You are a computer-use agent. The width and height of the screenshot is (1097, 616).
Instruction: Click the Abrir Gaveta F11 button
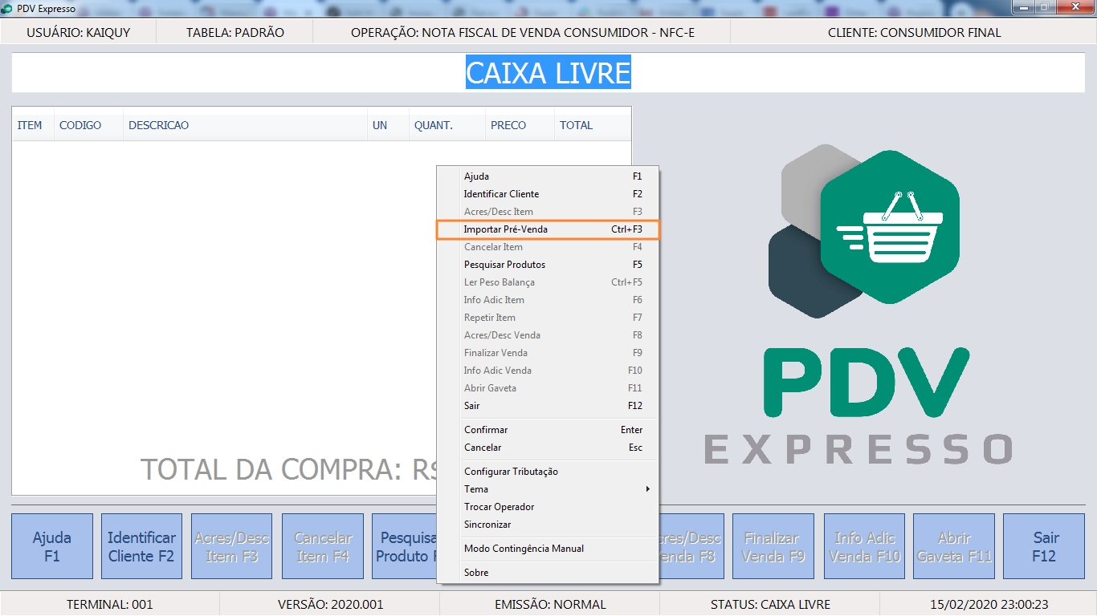coord(954,546)
